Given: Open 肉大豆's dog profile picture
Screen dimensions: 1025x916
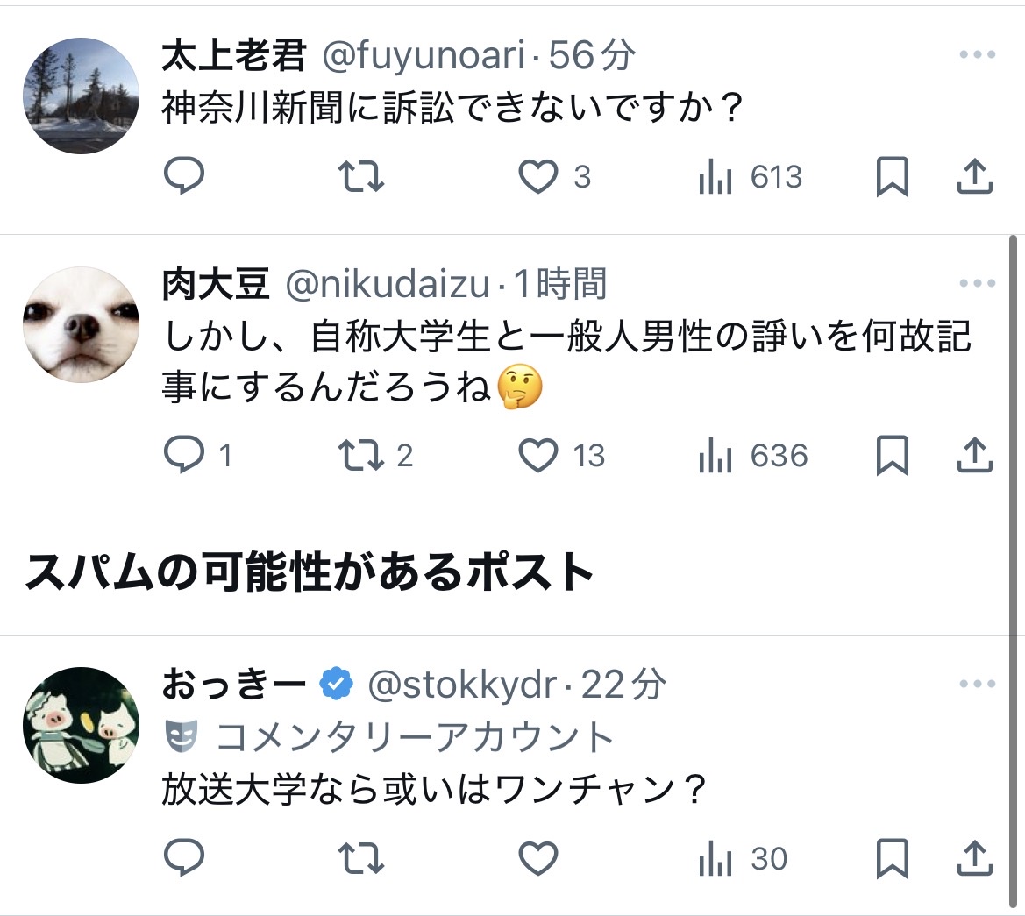Looking at the screenshot, I should pos(81,324).
